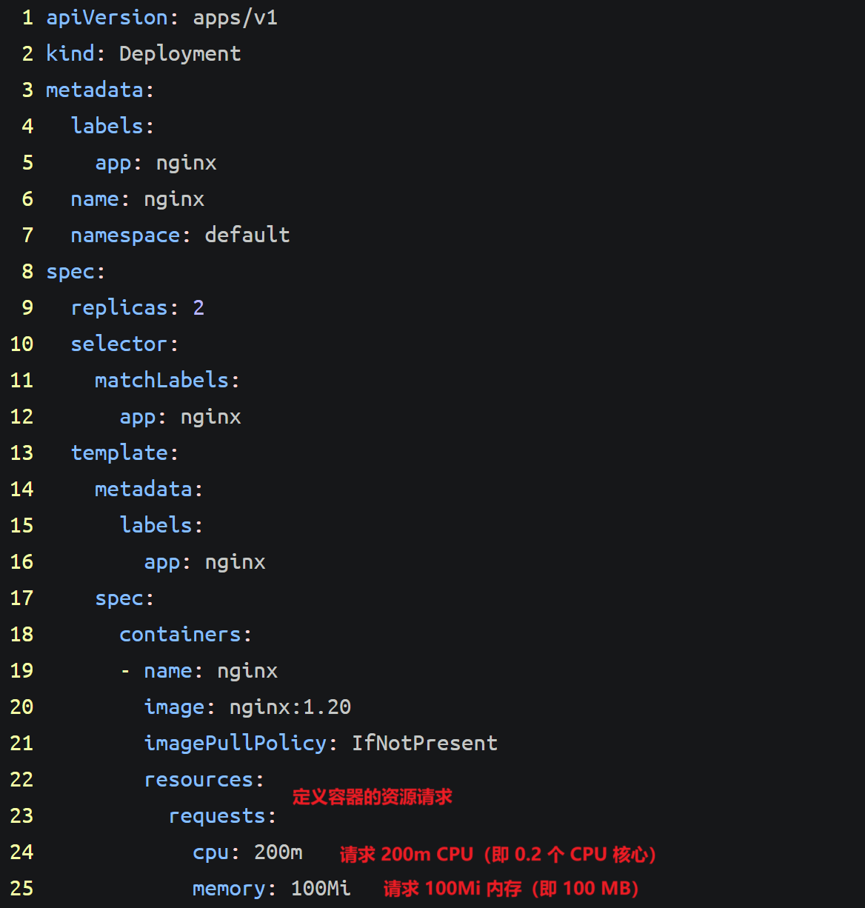This screenshot has width=865, height=908.
Task: Click the nginx:1.20 image value
Action: tap(290, 707)
